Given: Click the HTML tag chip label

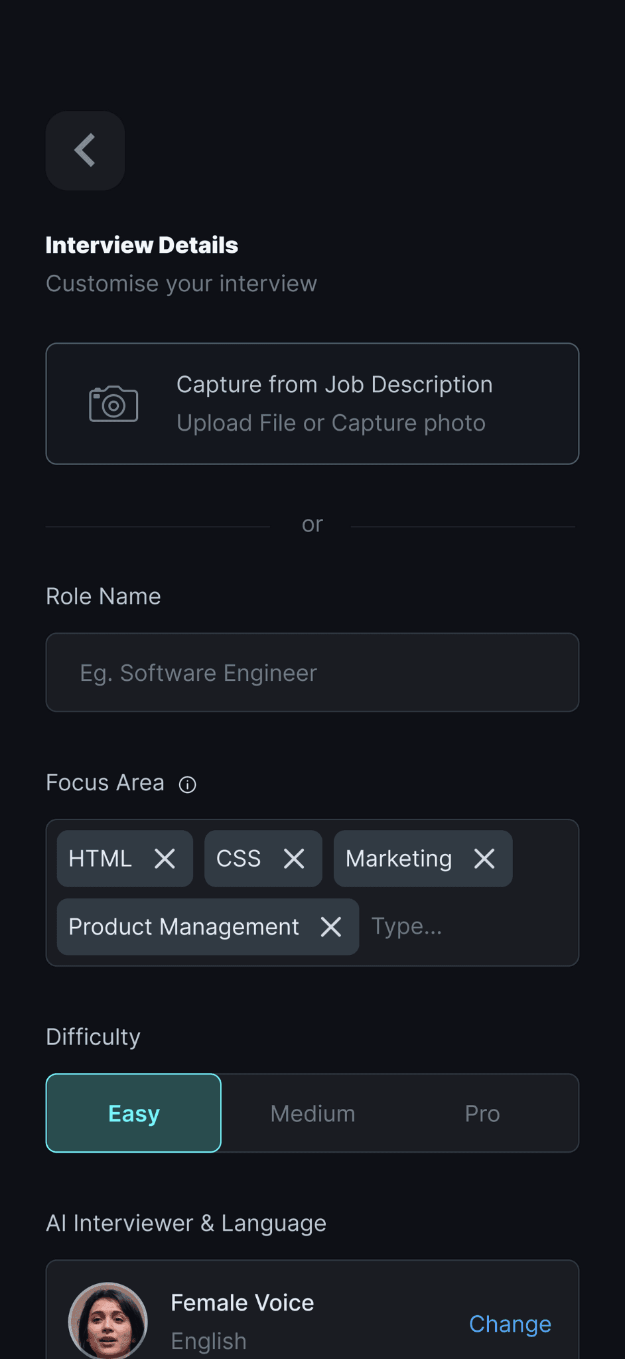Looking at the screenshot, I should click(100, 859).
